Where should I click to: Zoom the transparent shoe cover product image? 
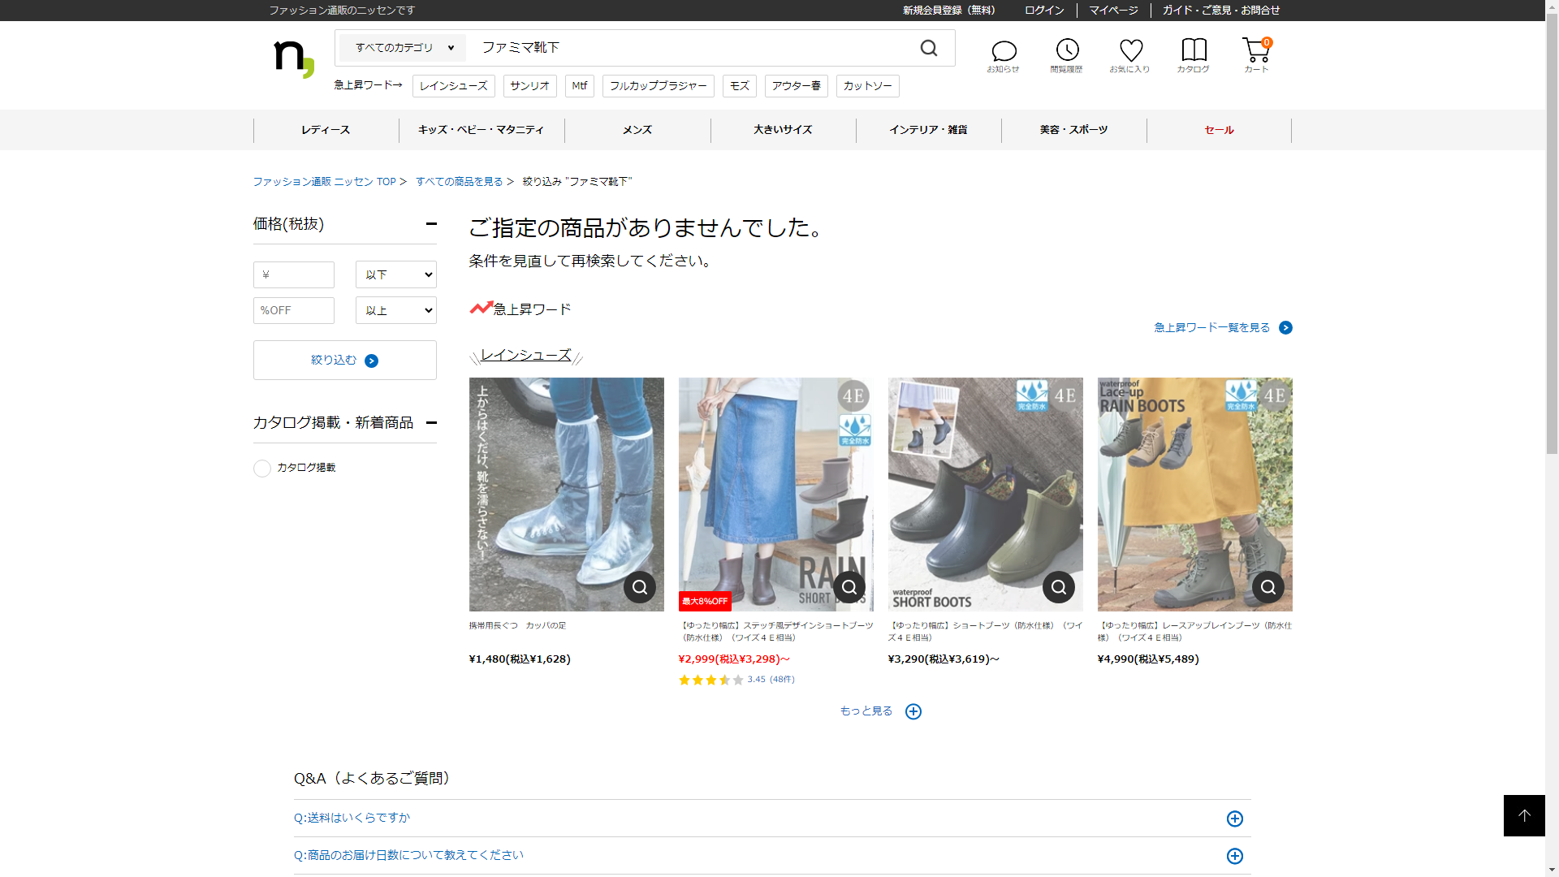pyautogui.click(x=639, y=587)
